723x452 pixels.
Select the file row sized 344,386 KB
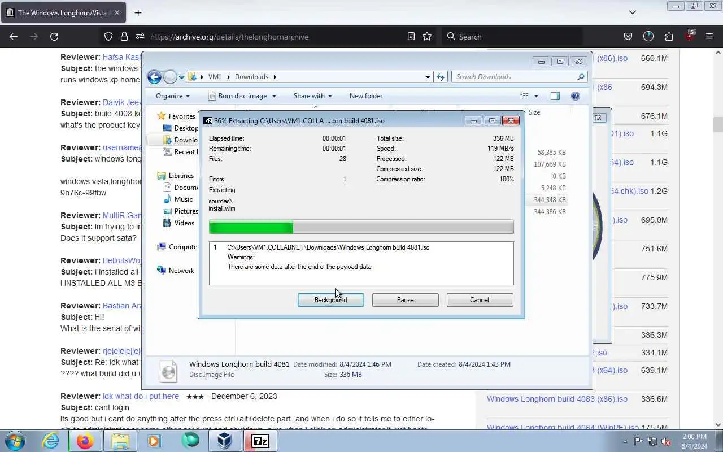click(550, 212)
